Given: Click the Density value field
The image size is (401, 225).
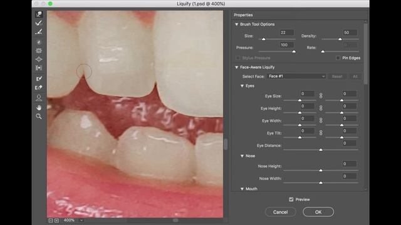Looking at the screenshot, I should (350, 32).
